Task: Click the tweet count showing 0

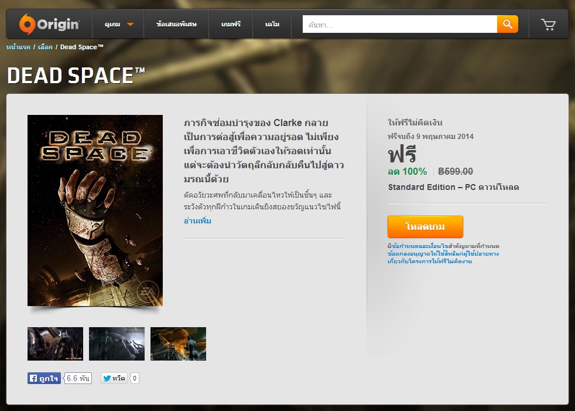Action: click(135, 378)
